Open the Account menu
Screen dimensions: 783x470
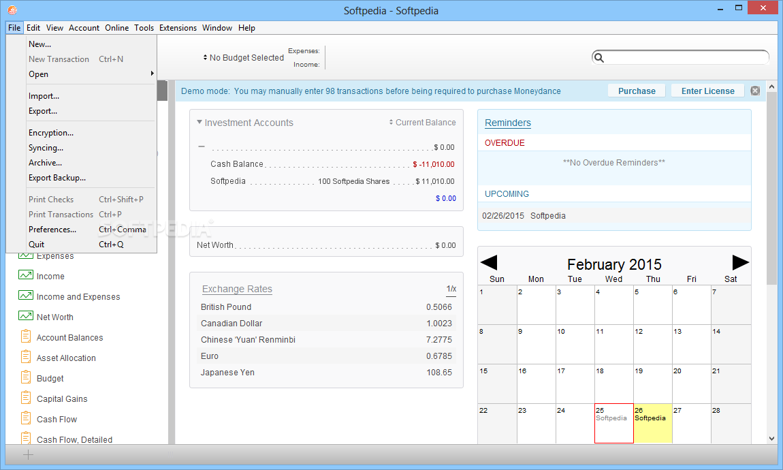click(84, 28)
